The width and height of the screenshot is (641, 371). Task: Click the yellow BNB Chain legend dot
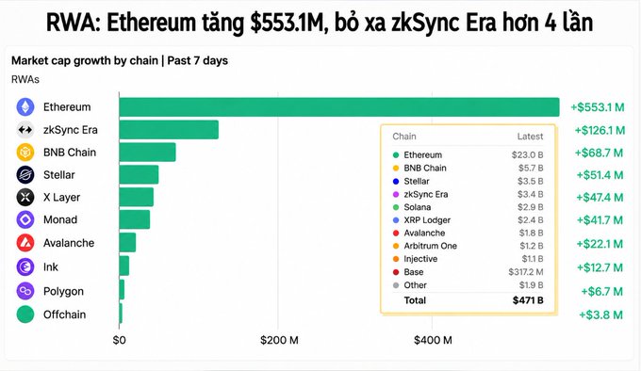point(396,169)
